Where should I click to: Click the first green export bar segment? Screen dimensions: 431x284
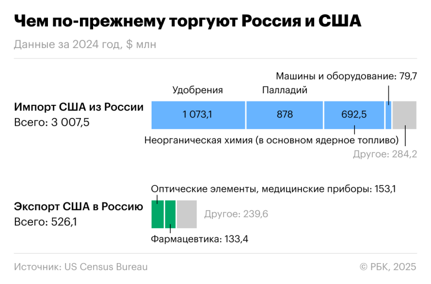158,214
